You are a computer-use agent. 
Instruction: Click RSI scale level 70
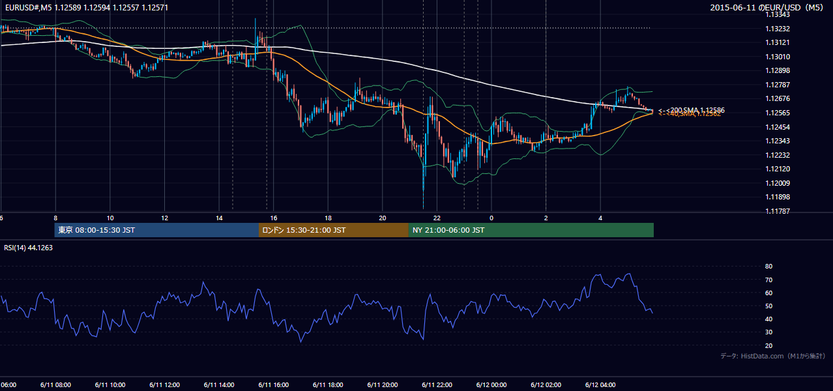point(768,280)
